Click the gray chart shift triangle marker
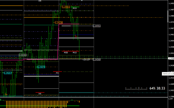174x108 pixels. 82,1
